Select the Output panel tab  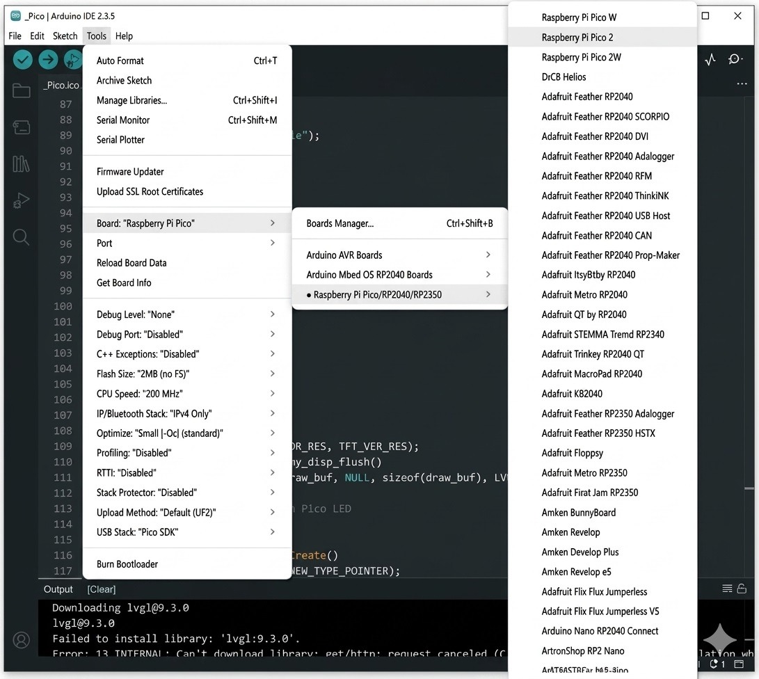pyautogui.click(x=58, y=589)
